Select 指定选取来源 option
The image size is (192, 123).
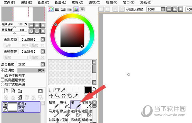click(x=3, y=84)
